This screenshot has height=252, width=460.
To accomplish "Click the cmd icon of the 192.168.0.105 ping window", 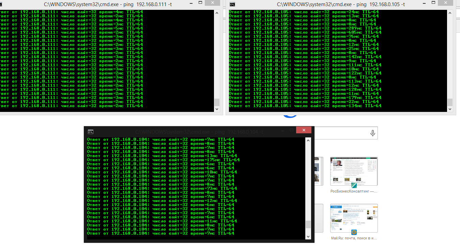I will click(233, 4).
